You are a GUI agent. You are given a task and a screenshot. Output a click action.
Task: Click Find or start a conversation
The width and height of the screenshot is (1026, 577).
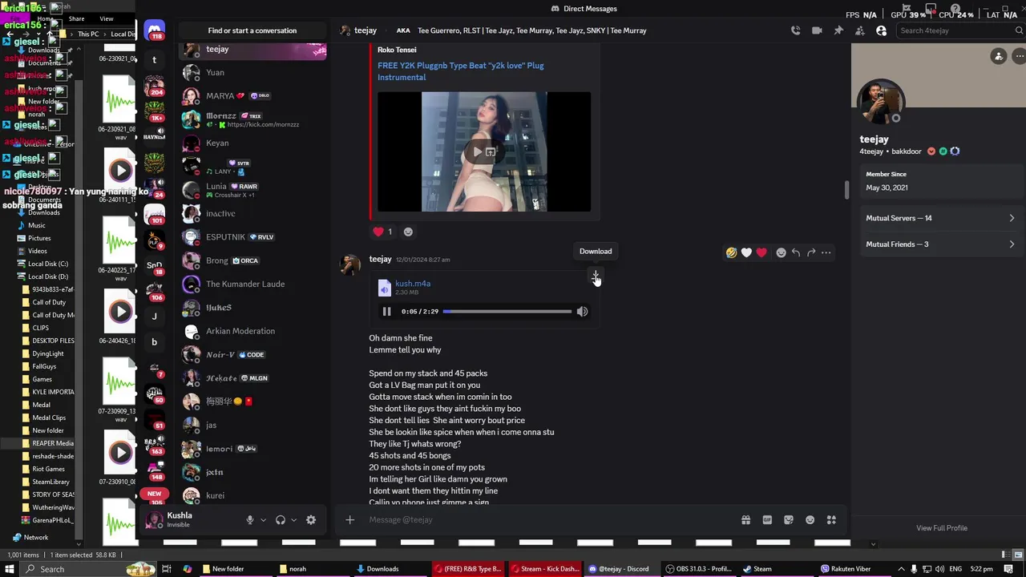click(x=252, y=30)
